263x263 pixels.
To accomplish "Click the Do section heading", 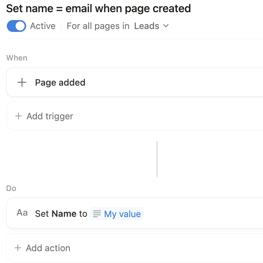I will tap(11, 188).
